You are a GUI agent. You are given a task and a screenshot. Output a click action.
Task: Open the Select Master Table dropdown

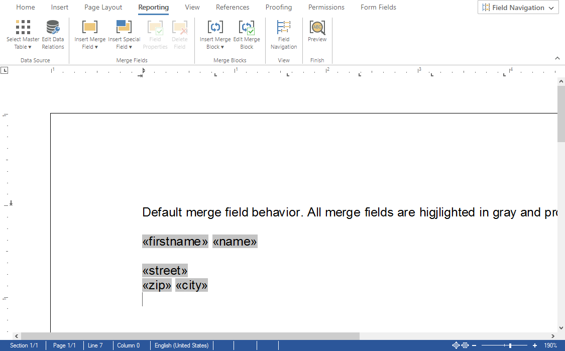(23, 35)
